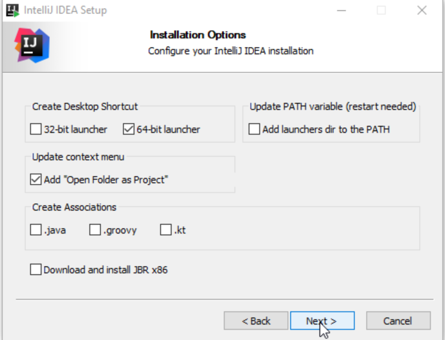Uncheck the 64-bit launcher shortcut checkbox
This screenshot has width=445, height=340.
point(129,129)
